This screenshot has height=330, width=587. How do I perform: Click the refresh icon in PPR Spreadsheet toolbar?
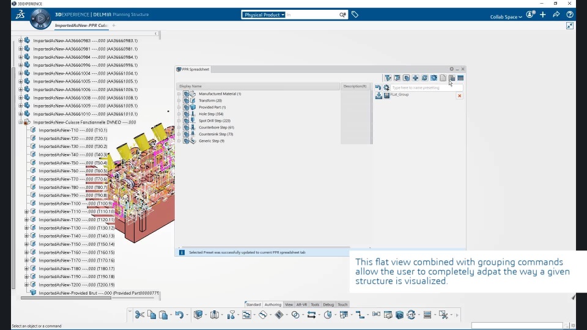pos(424,78)
